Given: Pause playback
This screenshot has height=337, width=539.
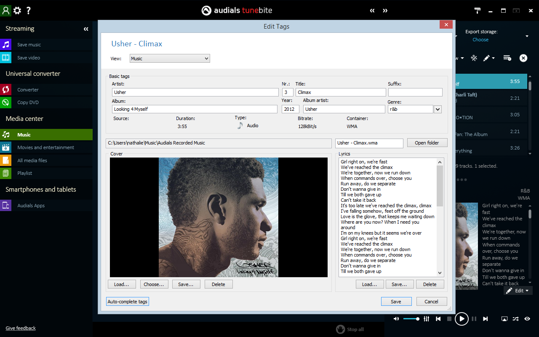Looking at the screenshot, I should click(474, 319).
